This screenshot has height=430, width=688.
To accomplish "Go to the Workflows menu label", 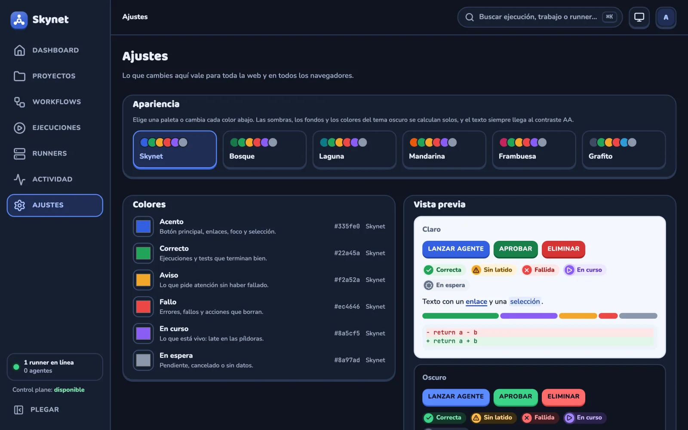I will (57, 102).
